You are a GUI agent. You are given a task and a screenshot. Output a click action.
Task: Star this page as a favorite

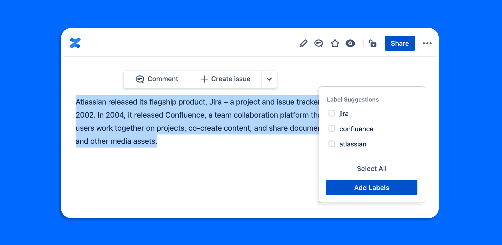click(335, 43)
